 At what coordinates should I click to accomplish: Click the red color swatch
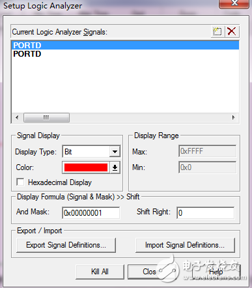pos(86,167)
